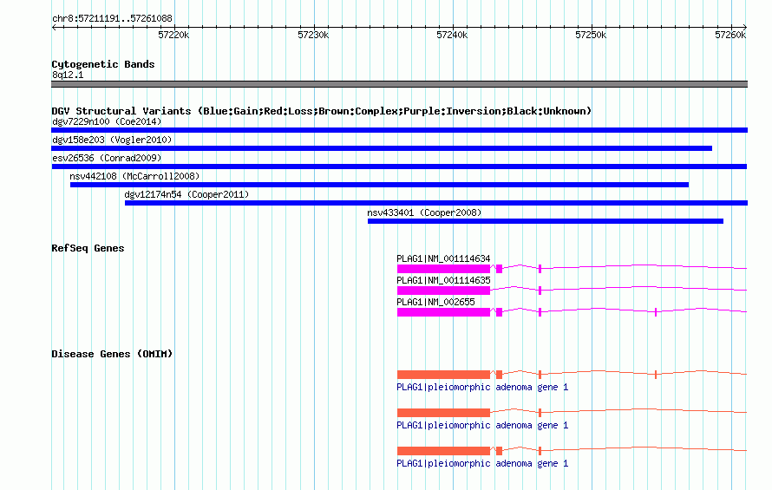Image resolution: width=772 pixels, height=490 pixels.
Task: Click the dgv158e203 (Vogler2010) label
Action: pyautogui.click(x=112, y=140)
